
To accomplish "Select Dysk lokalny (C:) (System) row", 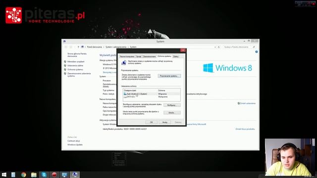I will click(152, 94).
